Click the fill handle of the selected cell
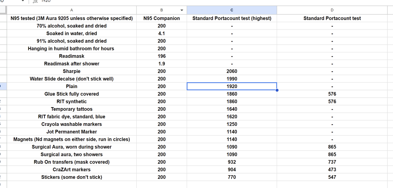Image resolution: width=393 pixels, height=188 pixels. [277, 90]
